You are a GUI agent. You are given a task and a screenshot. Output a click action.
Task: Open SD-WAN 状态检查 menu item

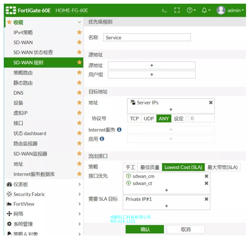[33, 52]
